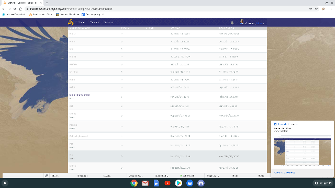335x188 pixels.
Task: Open a new browser tab
Action: [x=47, y=3]
